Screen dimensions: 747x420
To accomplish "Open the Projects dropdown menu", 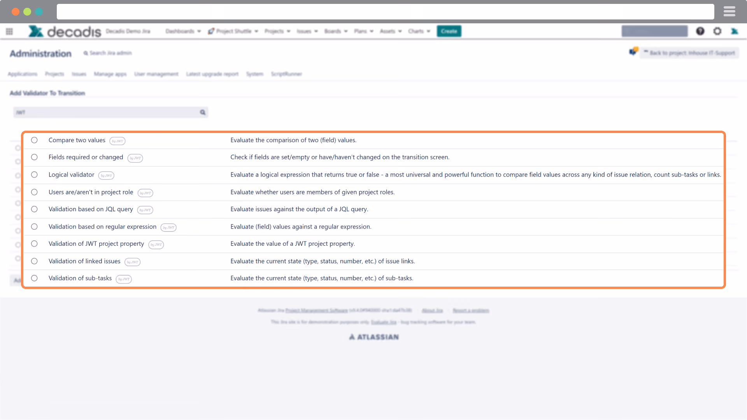I will (277, 31).
